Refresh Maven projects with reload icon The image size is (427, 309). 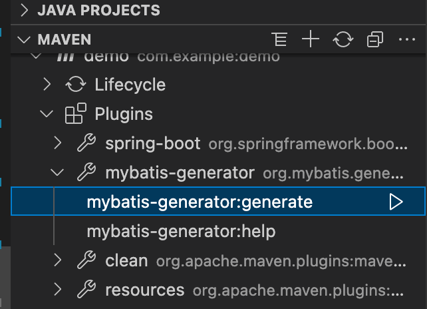(343, 39)
